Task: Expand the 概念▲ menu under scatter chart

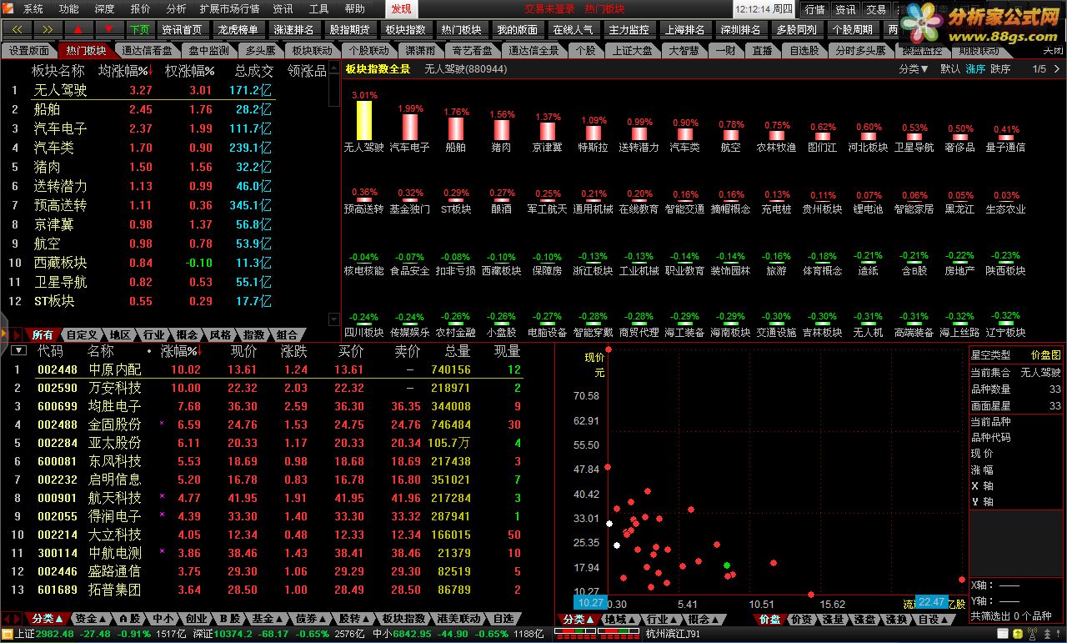Action: point(704,620)
